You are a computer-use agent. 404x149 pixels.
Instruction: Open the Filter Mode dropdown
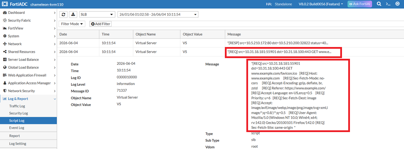point(72,24)
